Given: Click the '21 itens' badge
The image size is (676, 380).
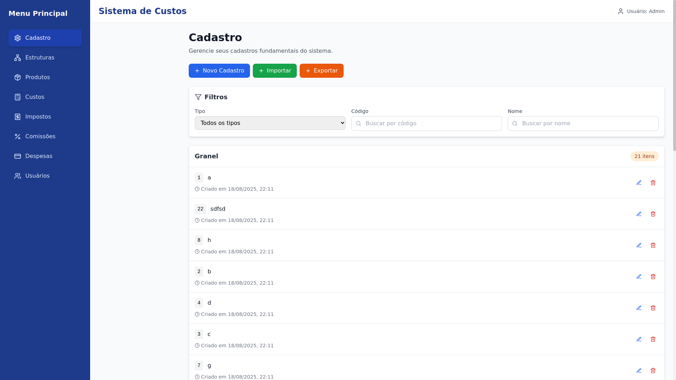Looking at the screenshot, I should pos(645,156).
